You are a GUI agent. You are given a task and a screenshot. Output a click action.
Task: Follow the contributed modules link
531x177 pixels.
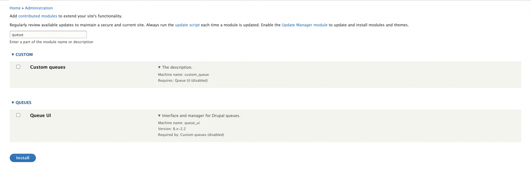(x=38, y=16)
